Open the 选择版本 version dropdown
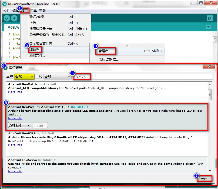This screenshot has width=218, height=189. click(x=20, y=125)
